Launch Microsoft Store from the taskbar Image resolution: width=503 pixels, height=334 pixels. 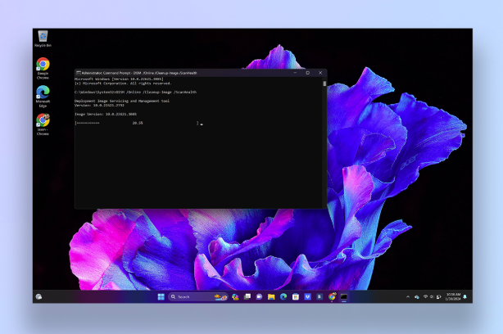(296, 296)
